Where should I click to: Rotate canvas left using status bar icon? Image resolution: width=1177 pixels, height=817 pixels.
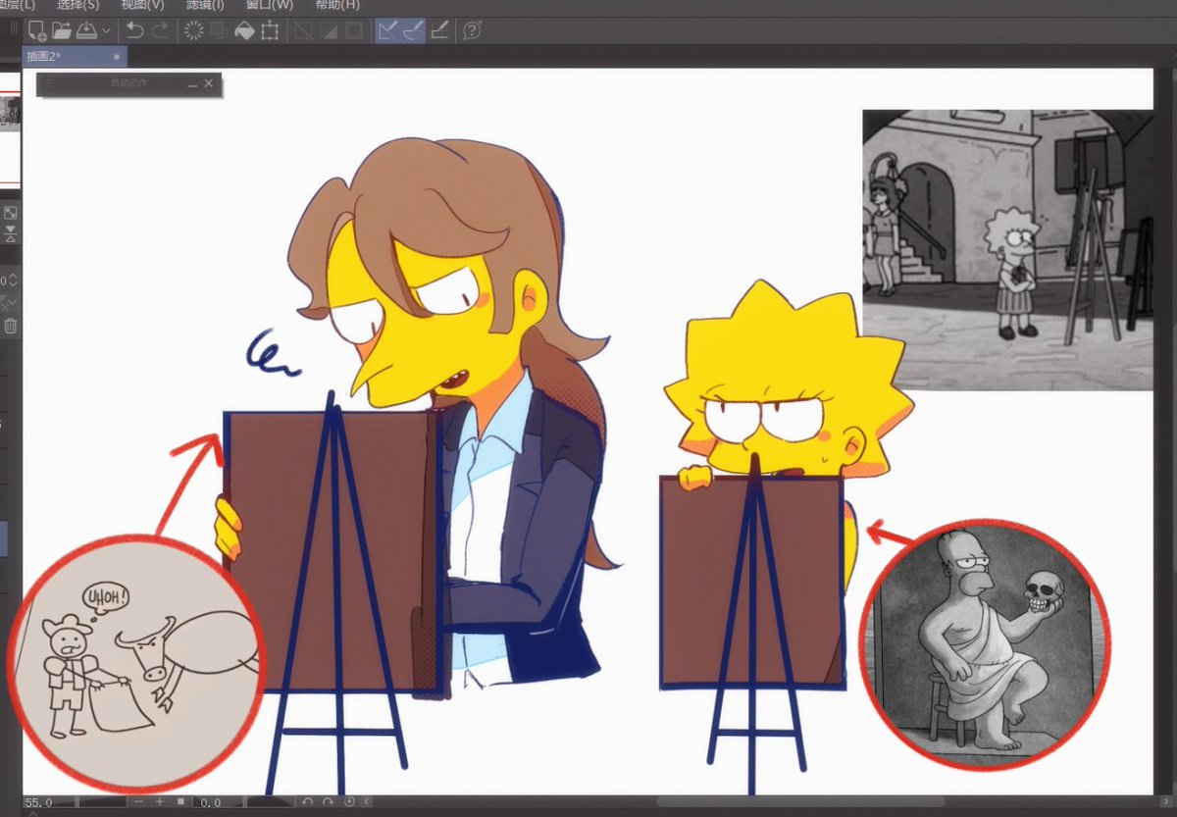[308, 802]
